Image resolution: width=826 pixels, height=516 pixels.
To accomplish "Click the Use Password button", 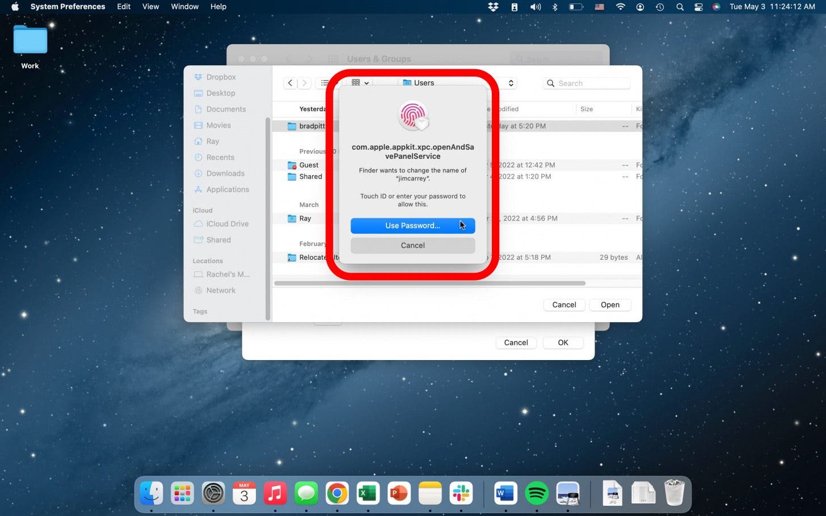I will (x=412, y=226).
